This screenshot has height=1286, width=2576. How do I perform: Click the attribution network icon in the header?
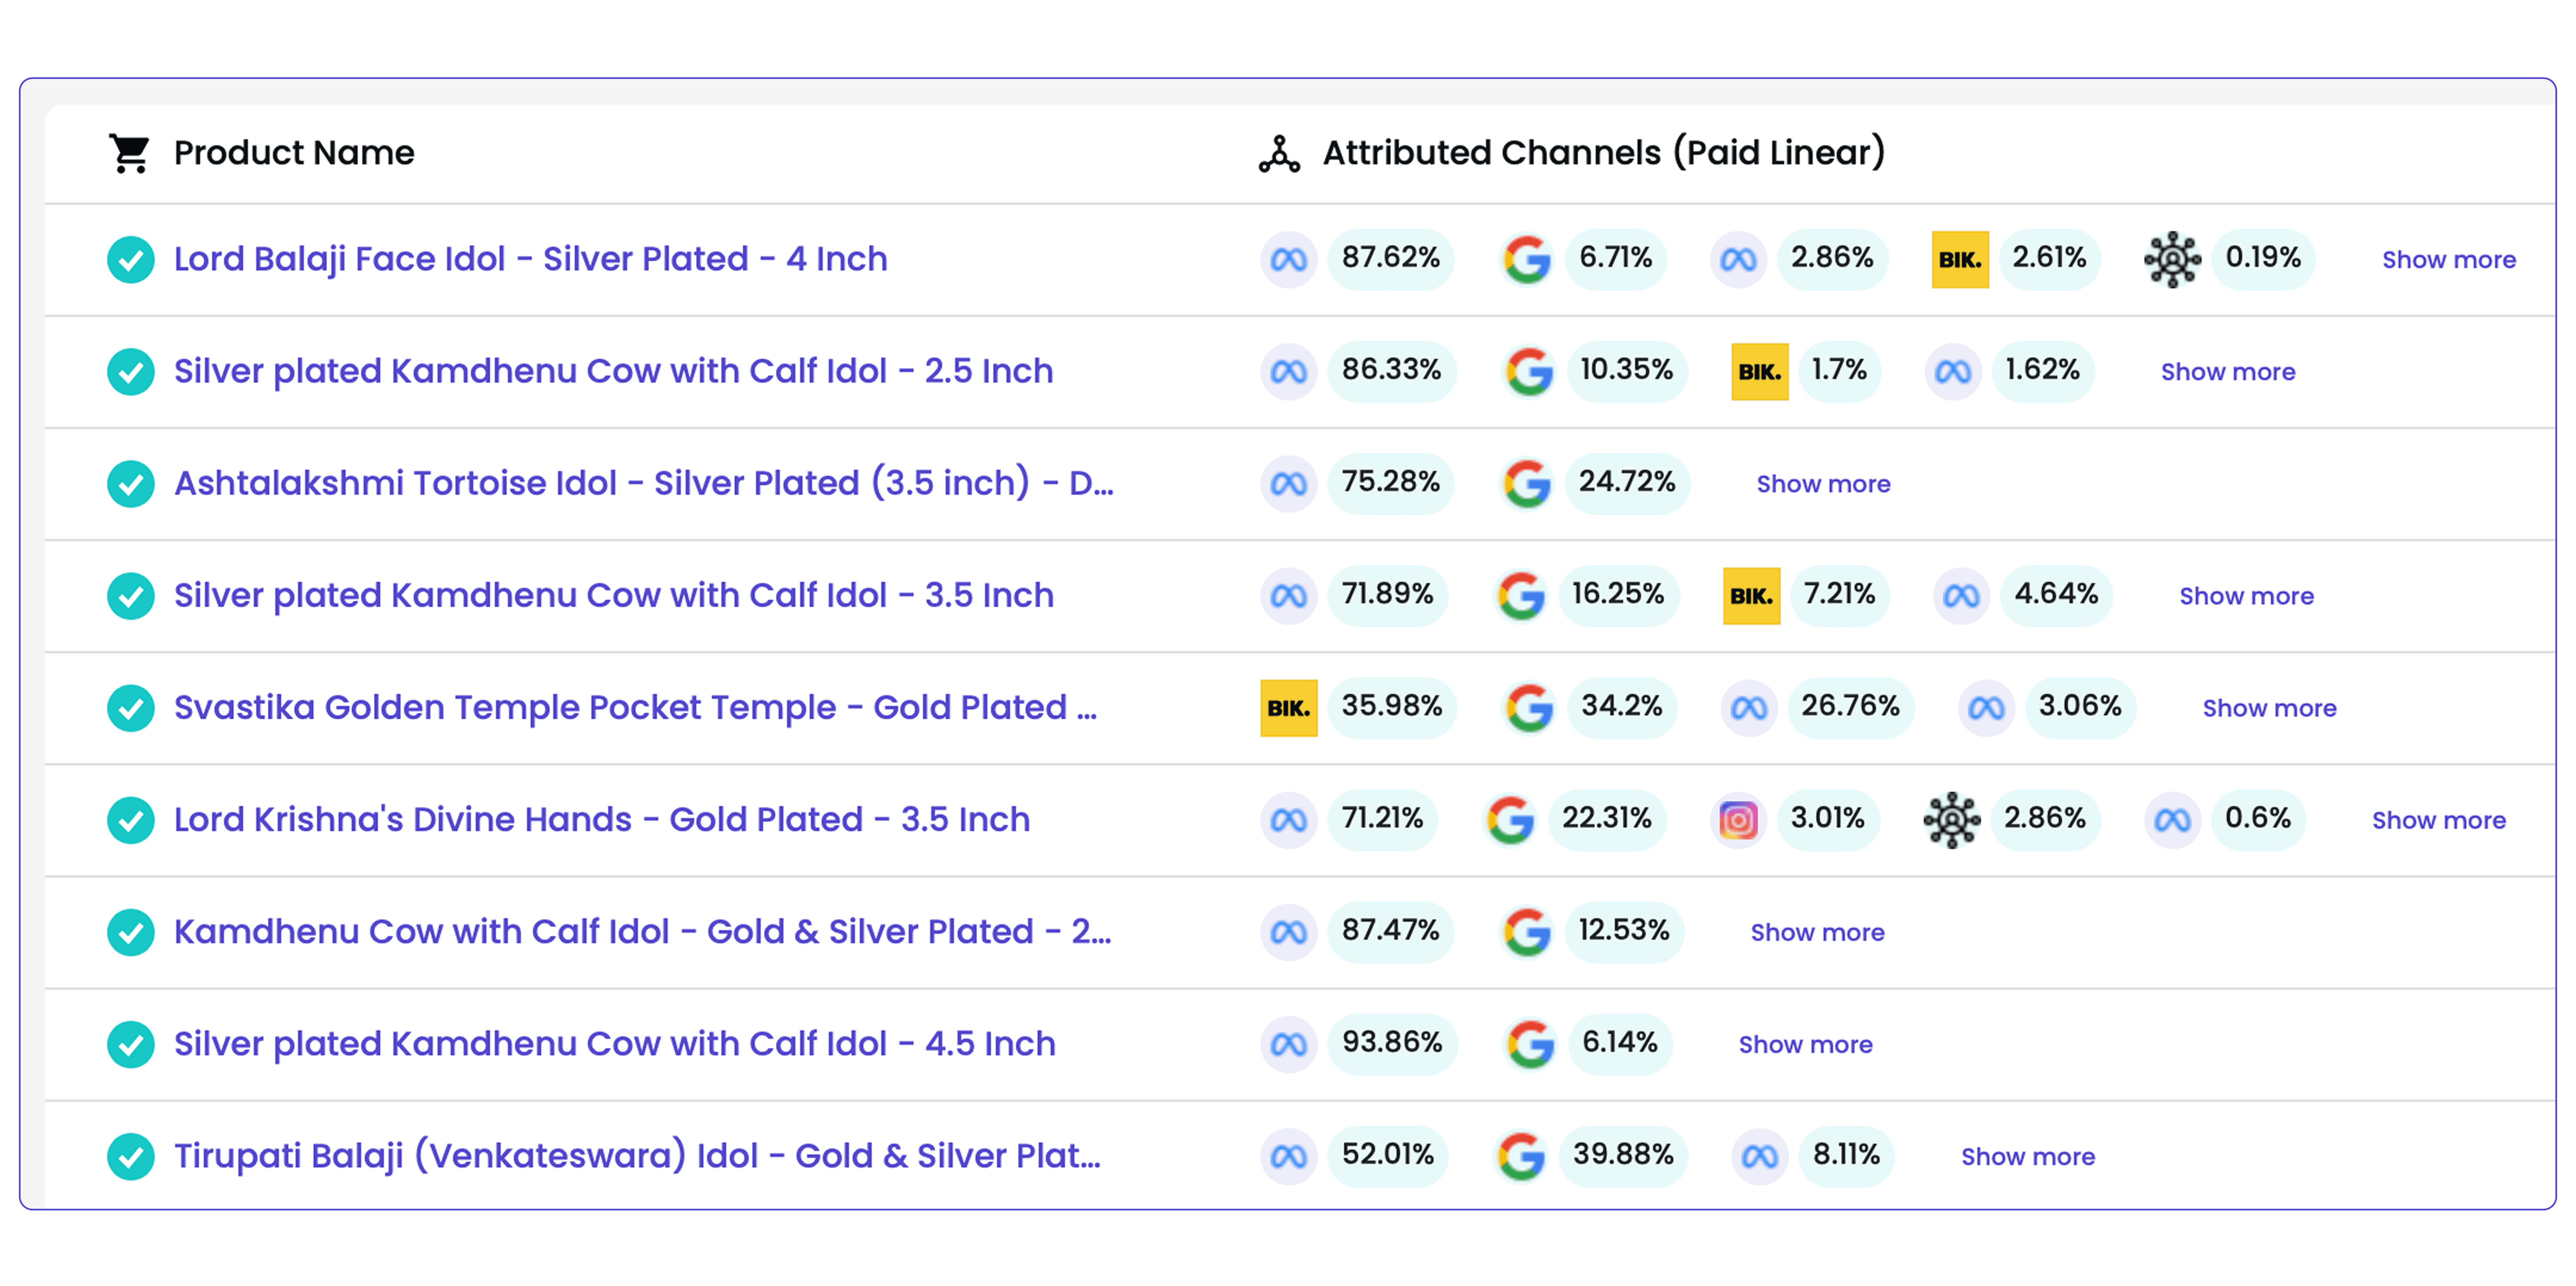point(1279,154)
